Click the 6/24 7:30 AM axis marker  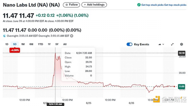pos(55,104)
